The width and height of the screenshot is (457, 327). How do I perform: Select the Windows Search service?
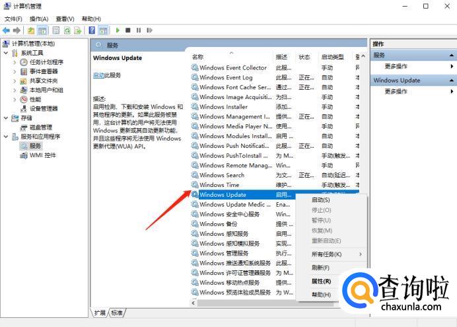tap(222, 175)
